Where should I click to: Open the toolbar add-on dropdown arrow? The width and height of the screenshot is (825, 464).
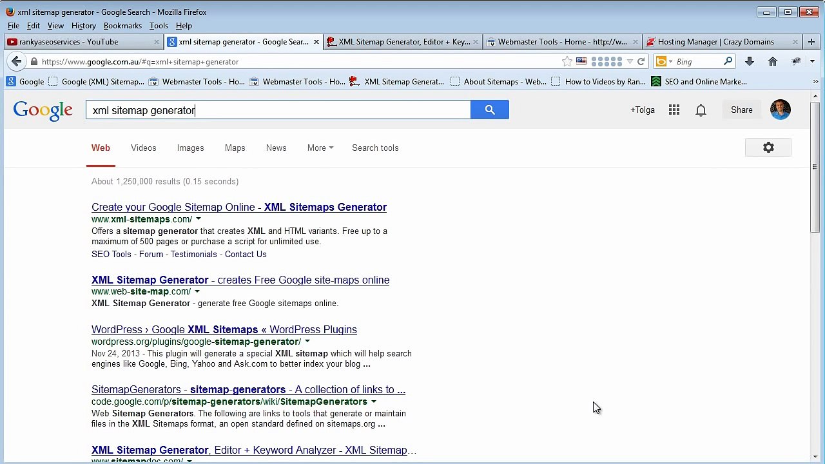coord(811,62)
